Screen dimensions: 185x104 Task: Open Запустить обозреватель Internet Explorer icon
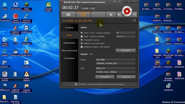pos(27,18)
